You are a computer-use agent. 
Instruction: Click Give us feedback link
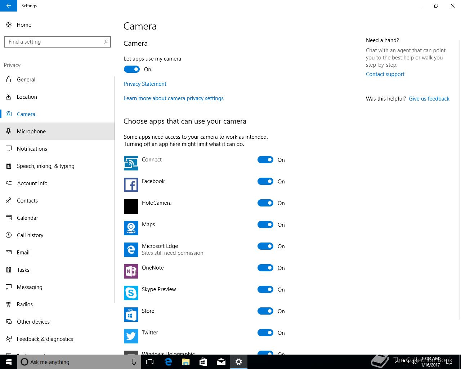click(429, 99)
